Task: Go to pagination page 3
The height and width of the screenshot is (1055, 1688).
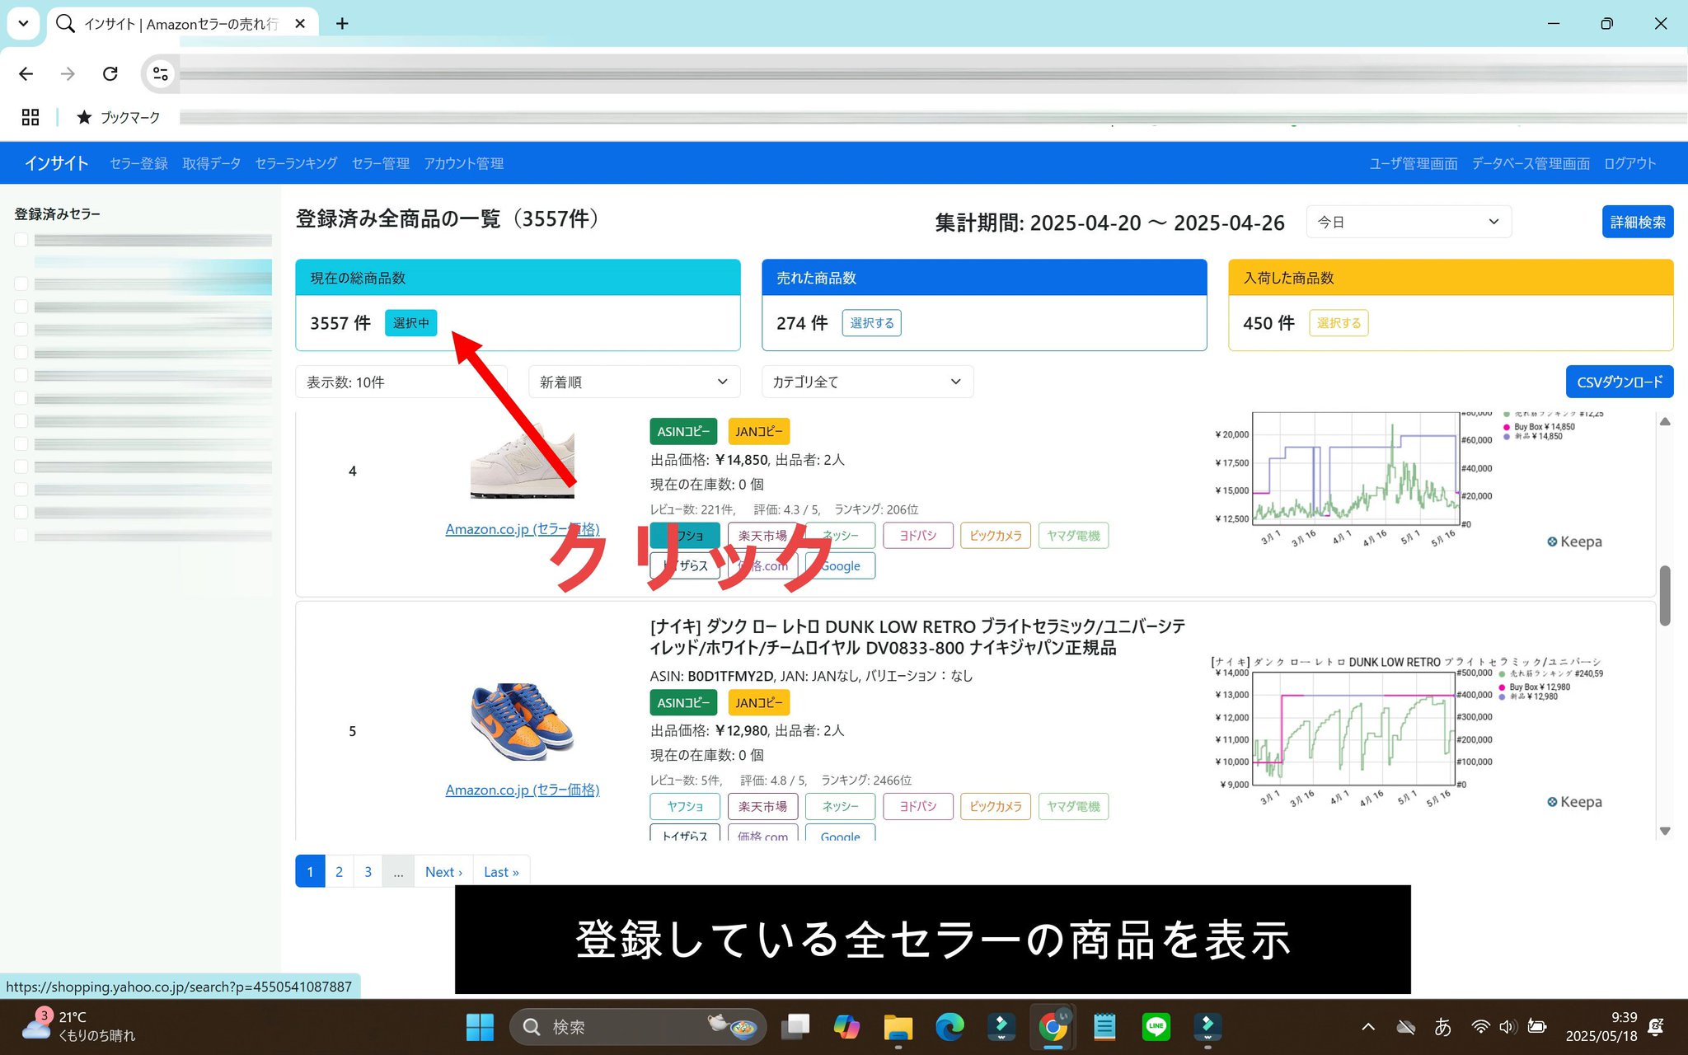Action: (368, 871)
